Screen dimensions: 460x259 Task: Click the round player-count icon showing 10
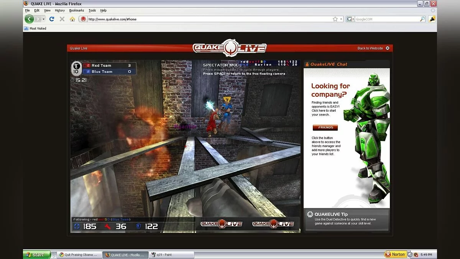(x=77, y=68)
